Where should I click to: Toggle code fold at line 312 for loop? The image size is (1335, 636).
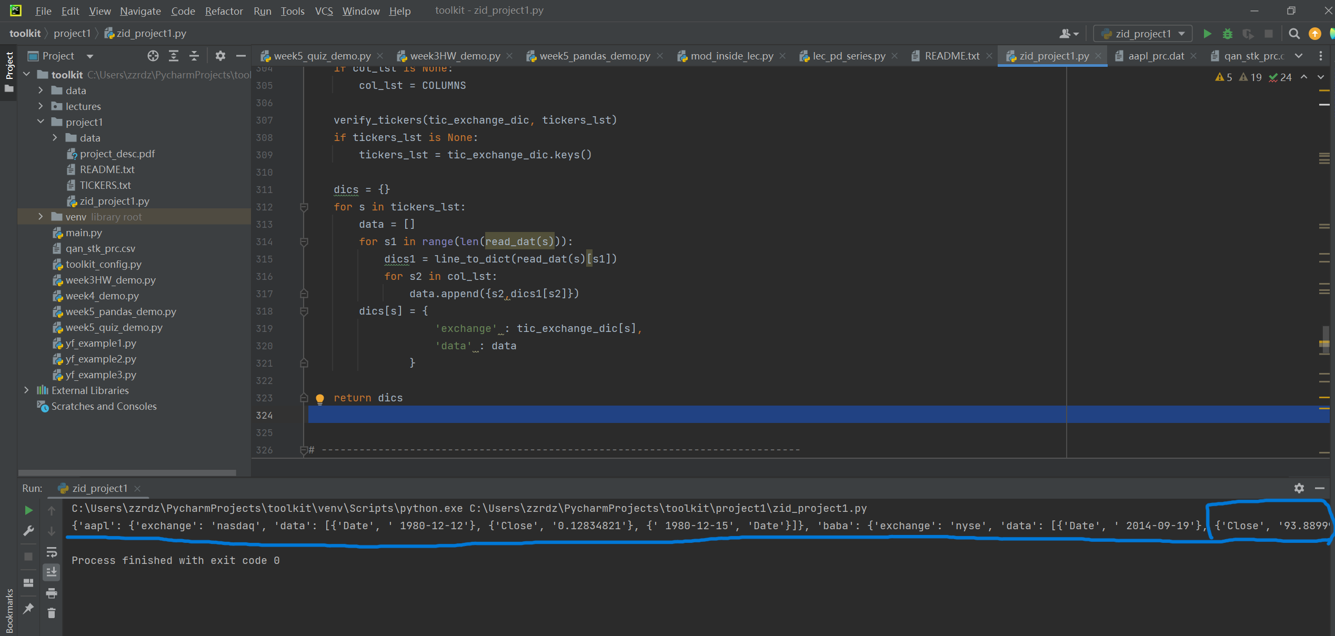tap(304, 207)
